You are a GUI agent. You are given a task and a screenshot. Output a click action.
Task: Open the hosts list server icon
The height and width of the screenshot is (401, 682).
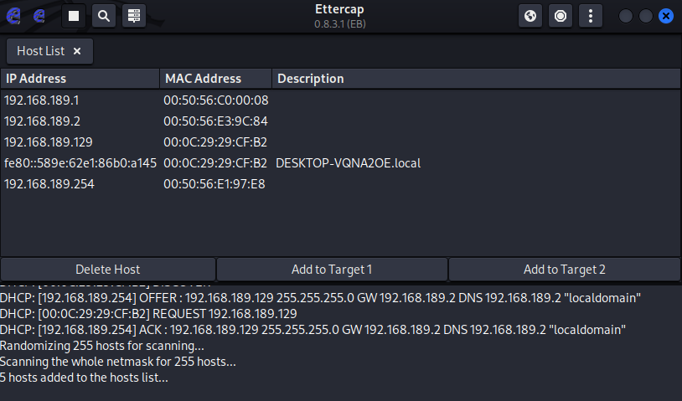click(132, 16)
